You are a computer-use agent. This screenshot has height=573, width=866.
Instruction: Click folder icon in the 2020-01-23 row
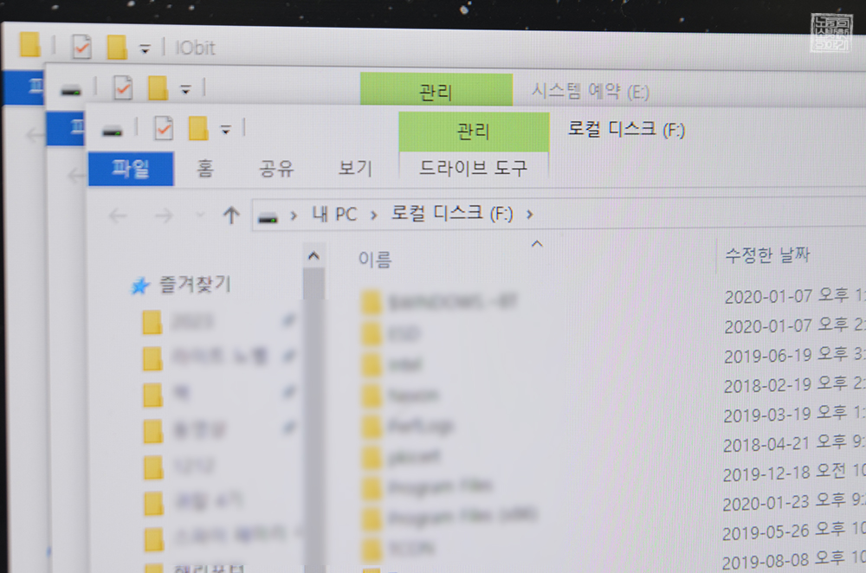pos(372,518)
